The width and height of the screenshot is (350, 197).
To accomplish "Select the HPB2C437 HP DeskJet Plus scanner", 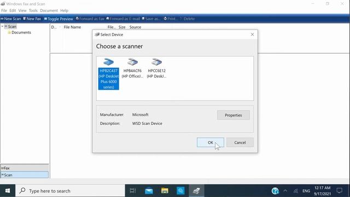I will pos(108,74).
